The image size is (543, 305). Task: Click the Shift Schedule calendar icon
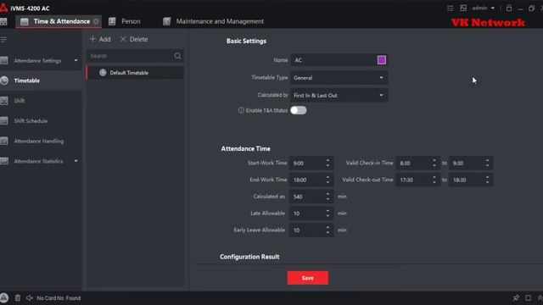[3, 120]
